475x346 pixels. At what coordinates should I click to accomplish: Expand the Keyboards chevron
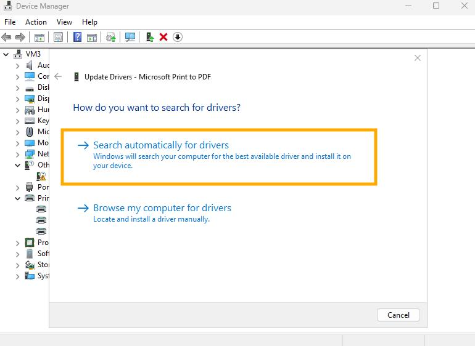tap(17, 121)
